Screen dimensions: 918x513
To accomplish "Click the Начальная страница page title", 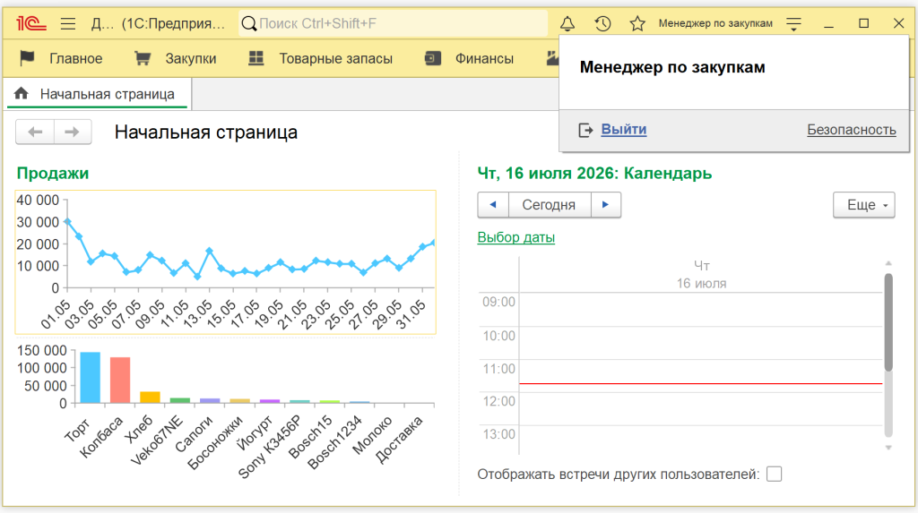I will click(206, 133).
